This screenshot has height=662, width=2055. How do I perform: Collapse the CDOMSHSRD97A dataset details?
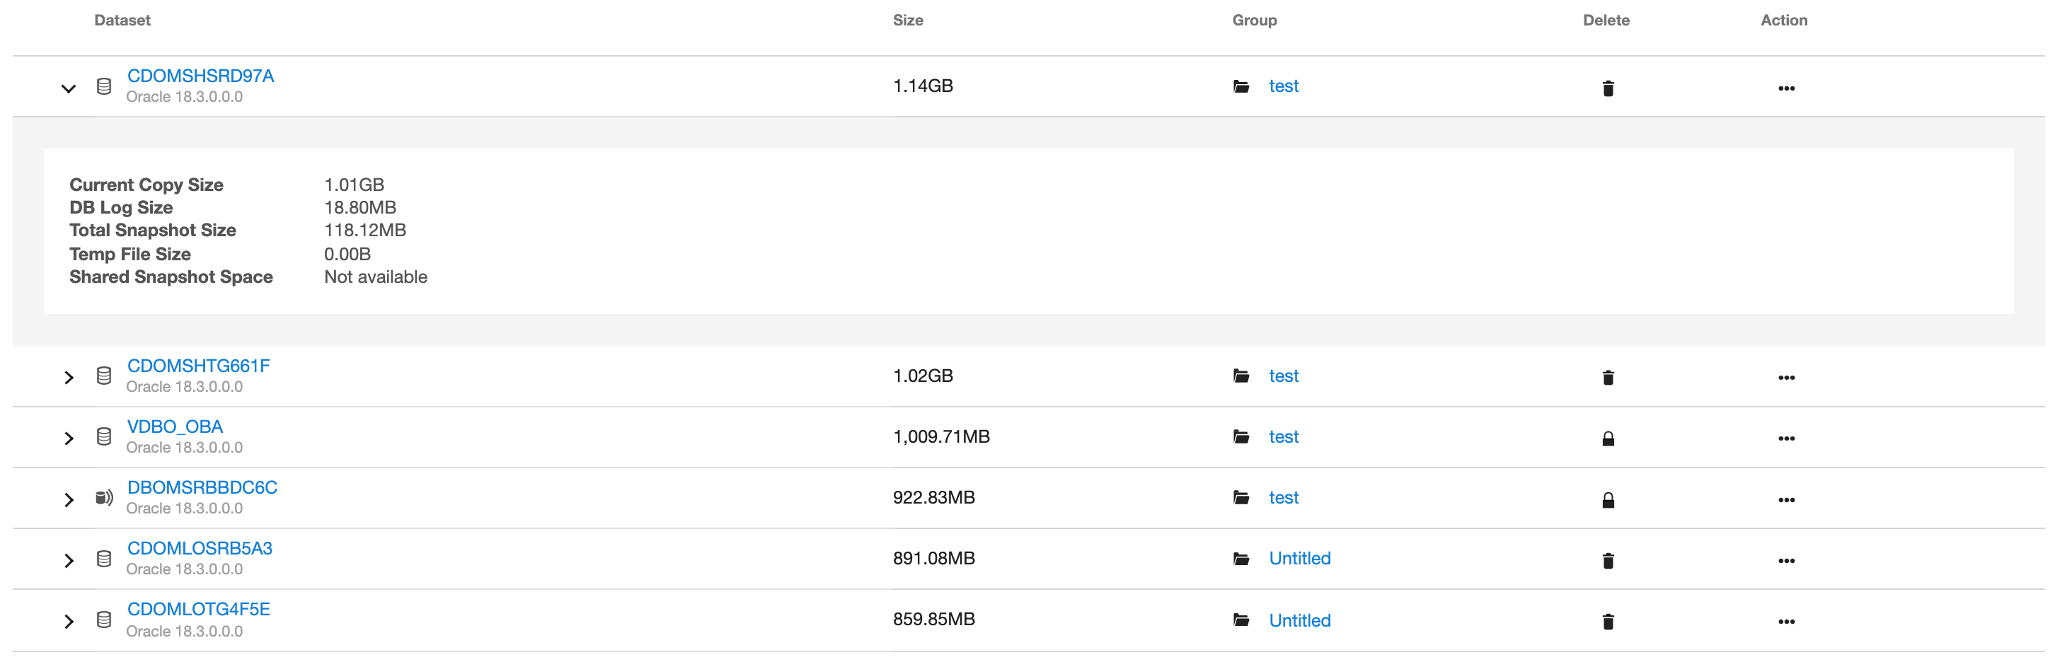click(69, 88)
